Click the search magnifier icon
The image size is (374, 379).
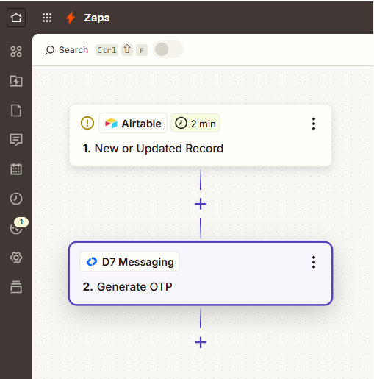(x=50, y=50)
